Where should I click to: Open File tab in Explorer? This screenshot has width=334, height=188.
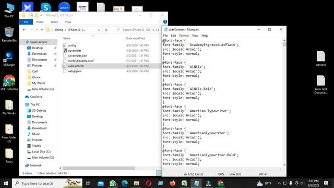pos(26,22)
